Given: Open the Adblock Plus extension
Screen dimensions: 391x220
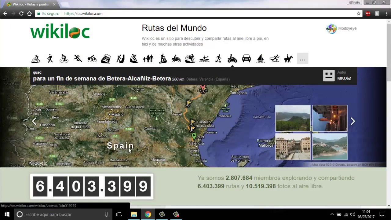Looking at the screenshot, I should [368, 13].
